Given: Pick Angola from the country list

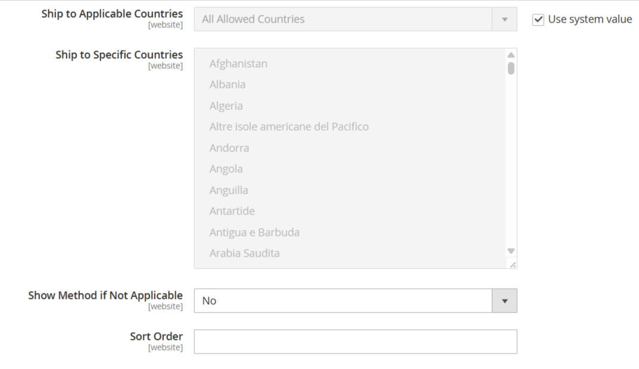Looking at the screenshot, I should tap(226, 169).
